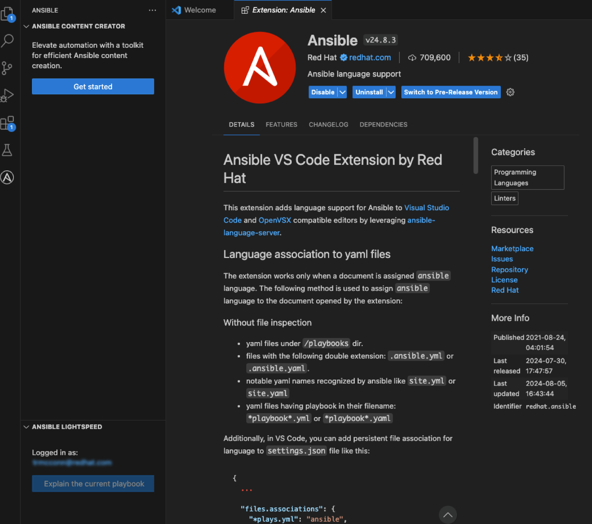This screenshot has height=524, width=592.
Task: Click the Get started button
Action: (x=93, y=86)
